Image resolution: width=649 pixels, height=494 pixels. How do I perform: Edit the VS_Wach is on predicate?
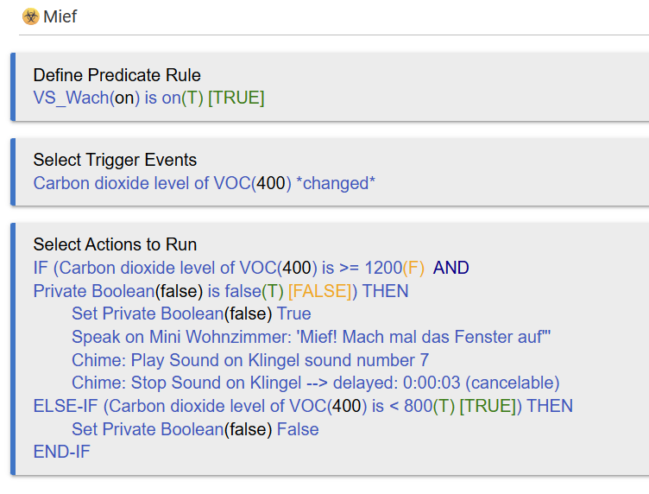point(118,98)
